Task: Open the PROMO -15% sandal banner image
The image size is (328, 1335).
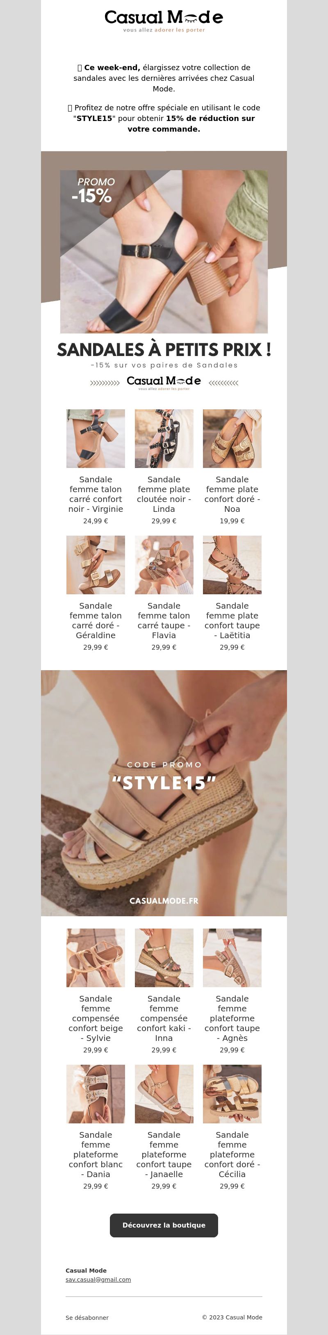Action: (164, 251)
